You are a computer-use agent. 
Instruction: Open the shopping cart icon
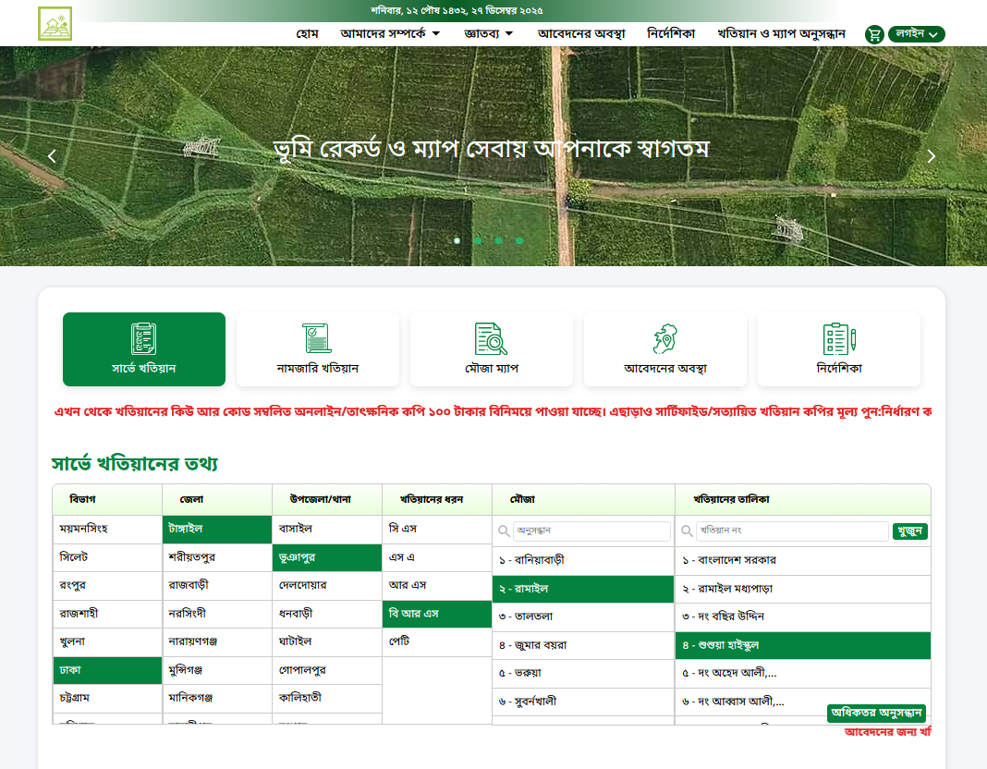pyautogui.click(x=873, y=34)
